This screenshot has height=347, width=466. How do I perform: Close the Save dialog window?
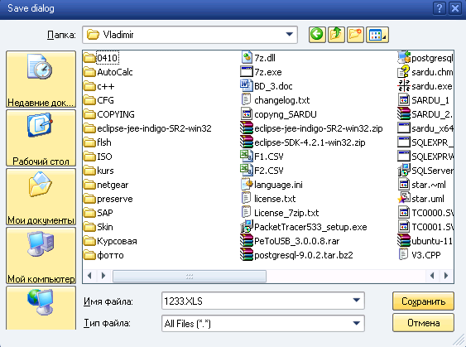coord(455,8)
